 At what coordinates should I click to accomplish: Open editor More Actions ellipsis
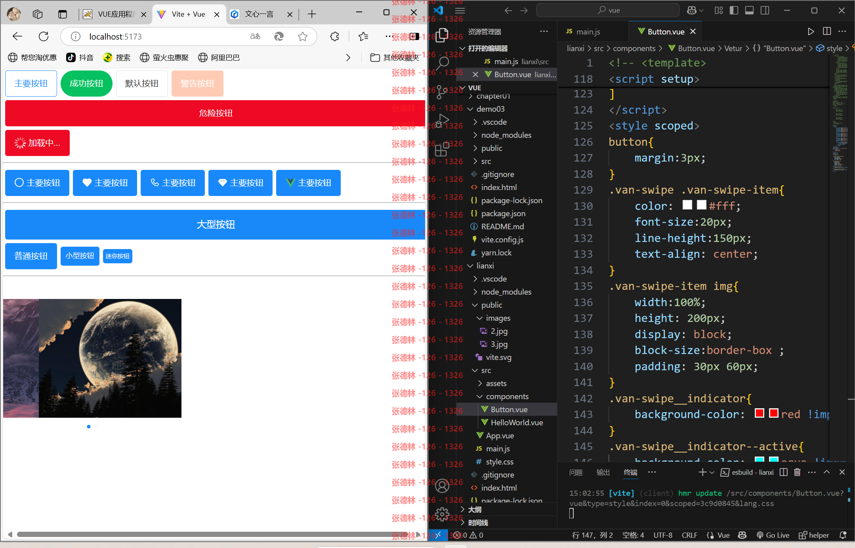pos(842,31)
